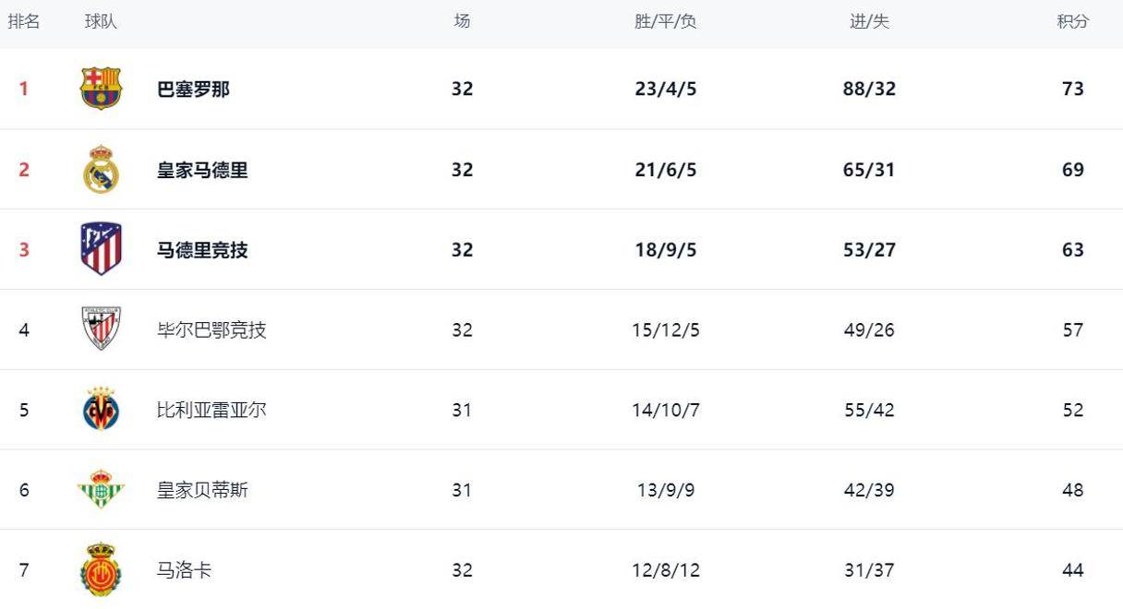Click the Barcelona club crest icon

[101, 89]
